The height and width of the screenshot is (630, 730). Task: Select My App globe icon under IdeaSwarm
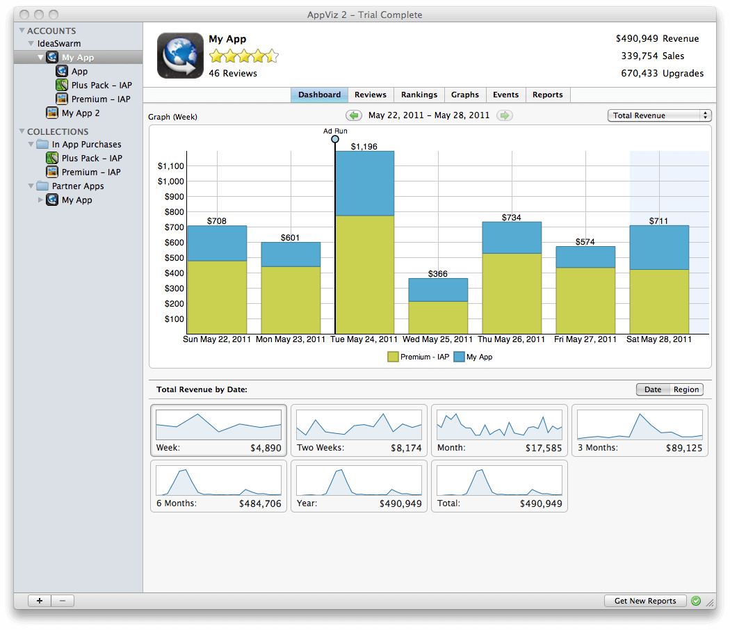point(52,57)
